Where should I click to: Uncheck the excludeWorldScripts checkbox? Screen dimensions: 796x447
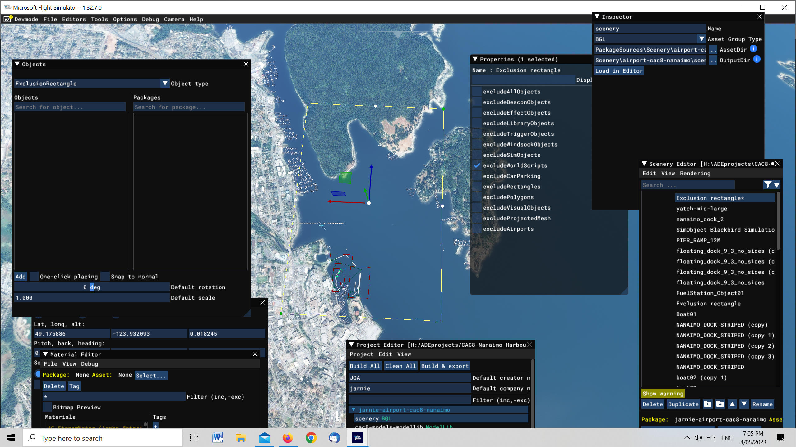477,165
